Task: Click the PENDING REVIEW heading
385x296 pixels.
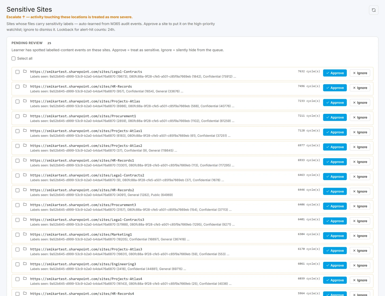Action: point(27,43)
